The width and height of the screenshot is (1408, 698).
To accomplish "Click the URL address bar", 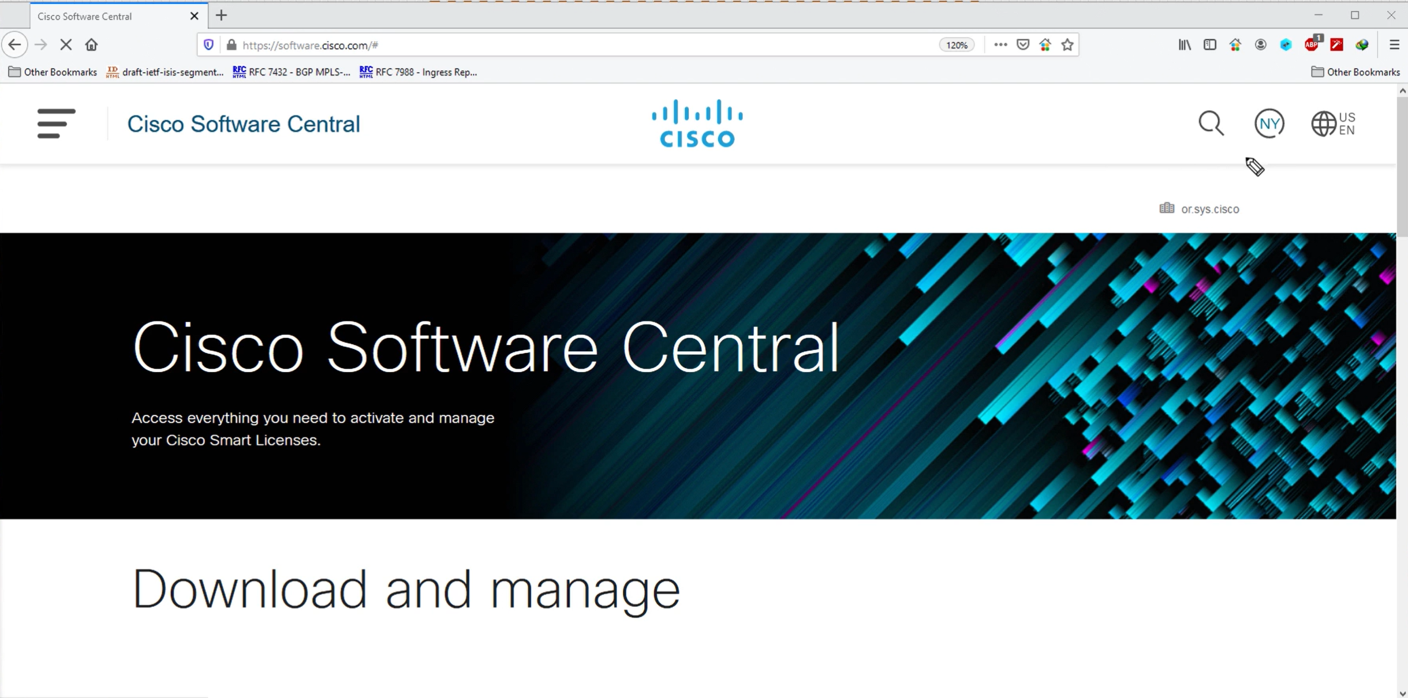I will 577,45.
